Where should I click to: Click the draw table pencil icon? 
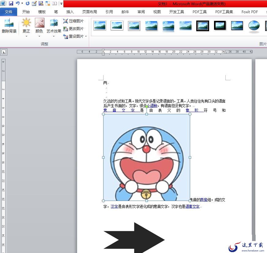click(34, 3)
